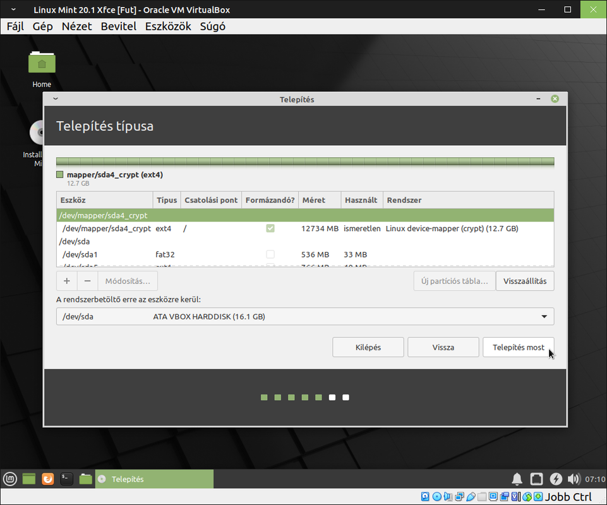Click the Show Desktop panel icon
Screen dimensions: 607x505
coord(29,479)
